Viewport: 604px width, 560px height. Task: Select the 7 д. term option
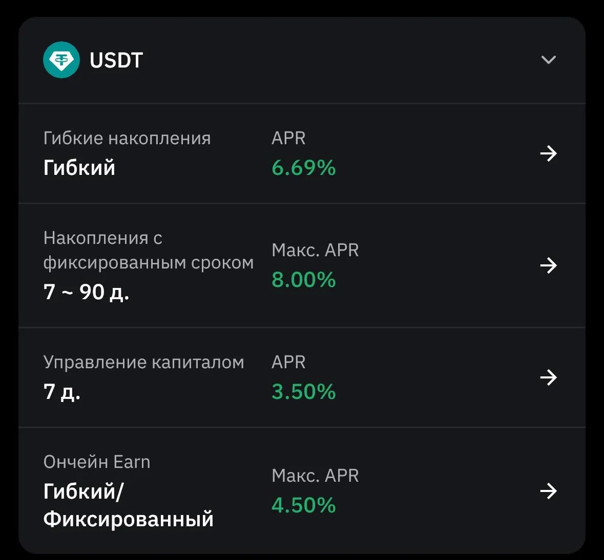coord(62,392)
